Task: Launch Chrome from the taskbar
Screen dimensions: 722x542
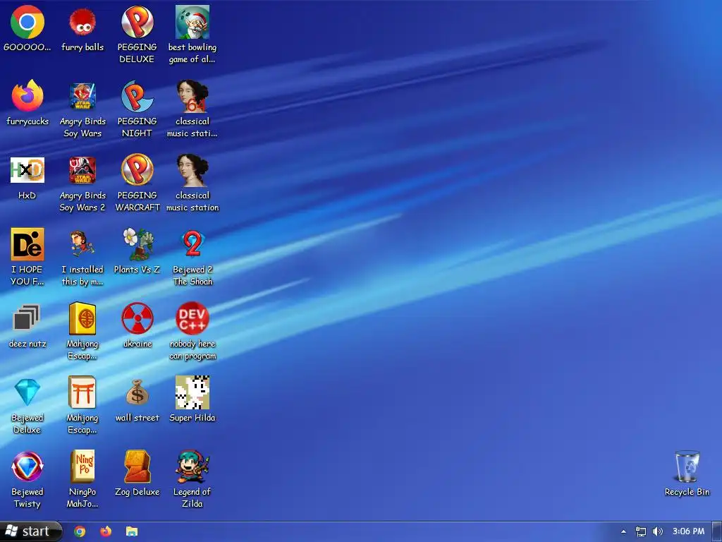Action: (x=80, y=531)
